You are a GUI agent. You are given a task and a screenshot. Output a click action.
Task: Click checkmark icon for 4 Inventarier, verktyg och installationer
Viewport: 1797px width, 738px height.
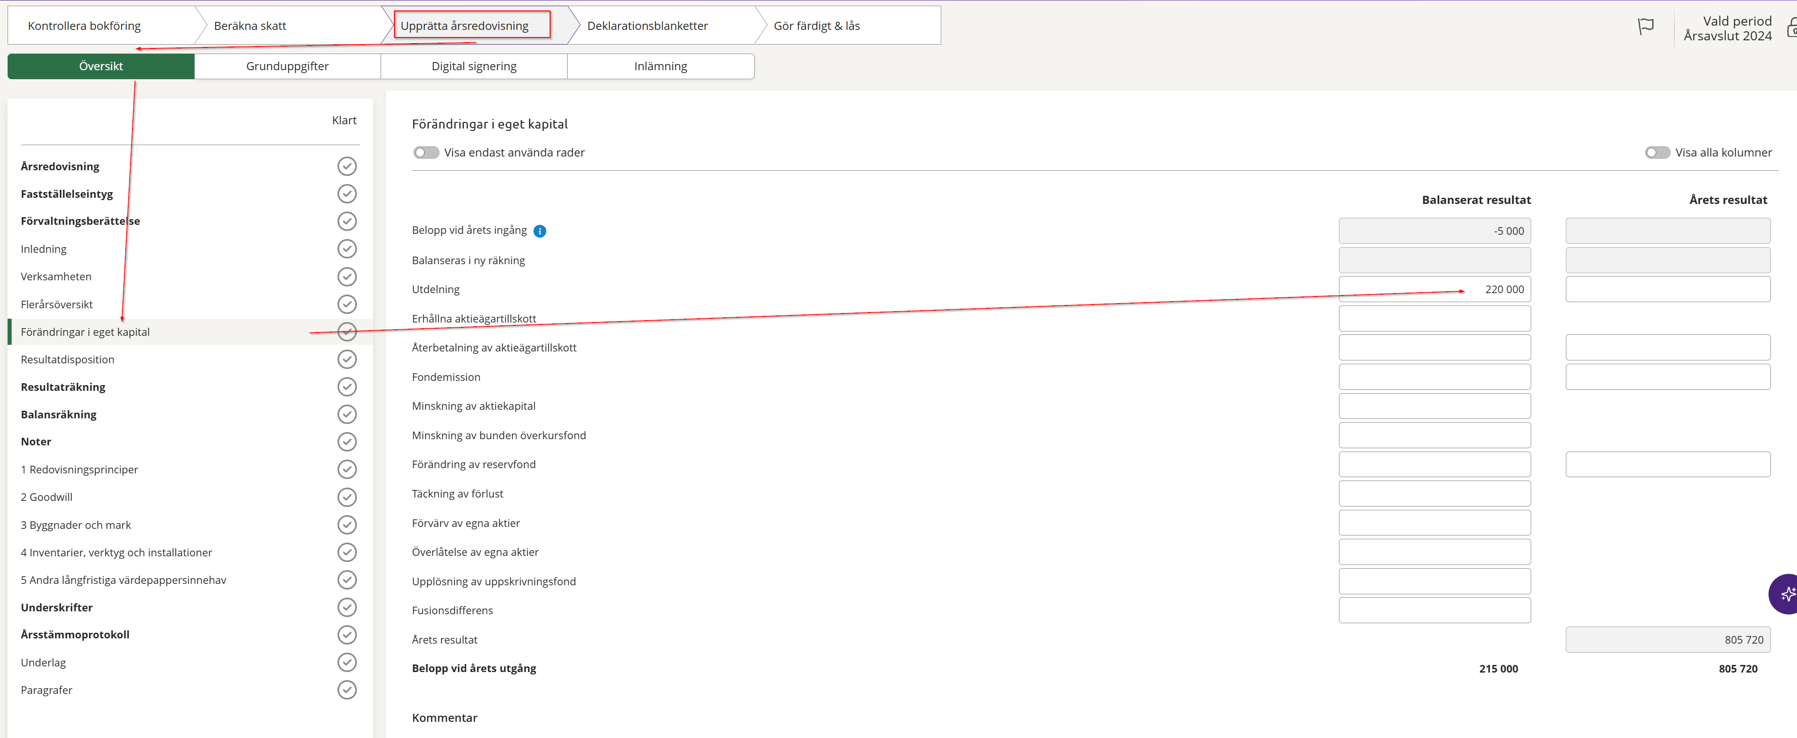pos(346,552)
